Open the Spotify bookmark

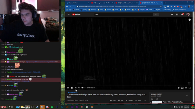84,10
